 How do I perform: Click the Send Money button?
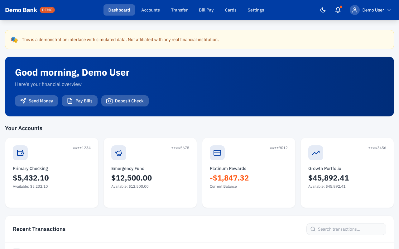point(36,101)
